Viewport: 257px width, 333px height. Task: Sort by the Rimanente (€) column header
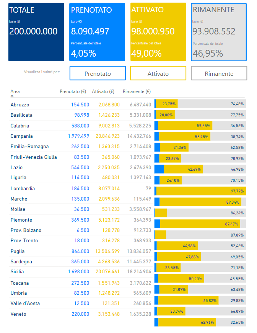(137, 91)
